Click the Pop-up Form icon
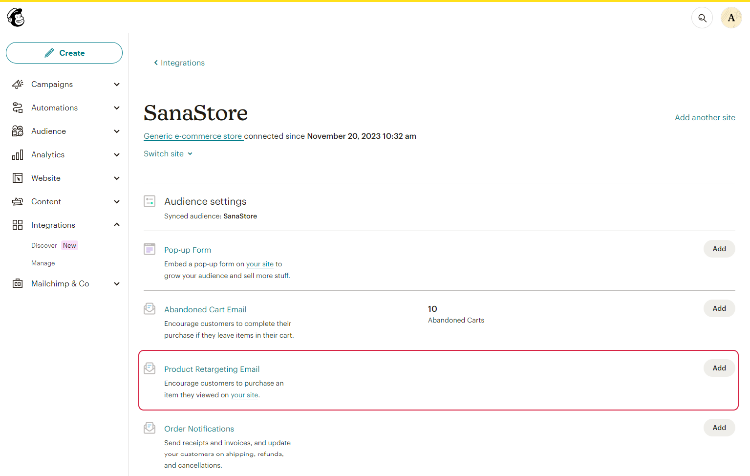This screenshot has width=750, height=476. tap(150, 249)
